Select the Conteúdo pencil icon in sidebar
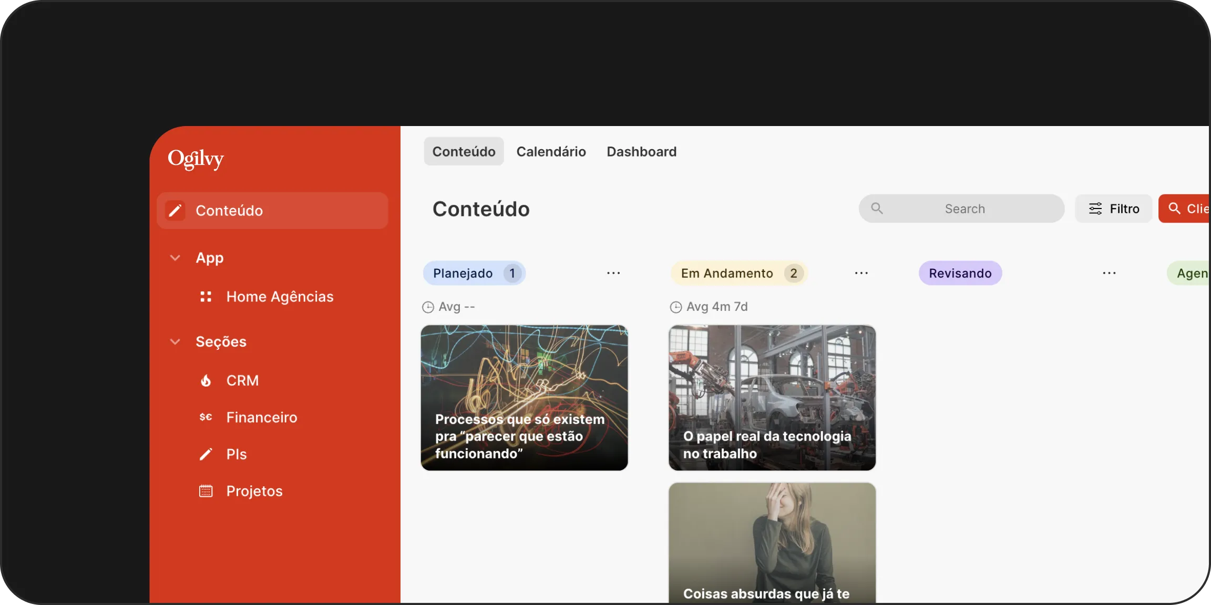The height and width of the screenshot is (605, 1211). (176, 210)
